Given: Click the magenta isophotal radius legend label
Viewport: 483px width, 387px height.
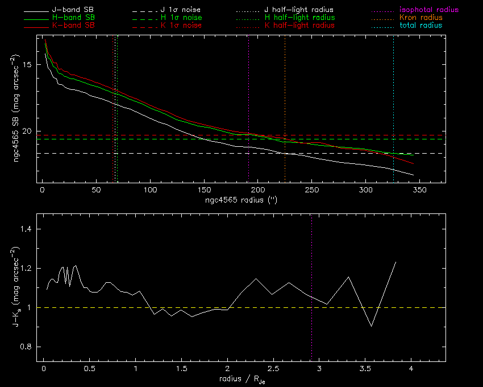Looking at the screenshot, I should [x=429, y=10].
